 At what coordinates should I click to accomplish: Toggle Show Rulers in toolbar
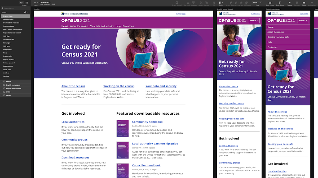click(280, 3)
